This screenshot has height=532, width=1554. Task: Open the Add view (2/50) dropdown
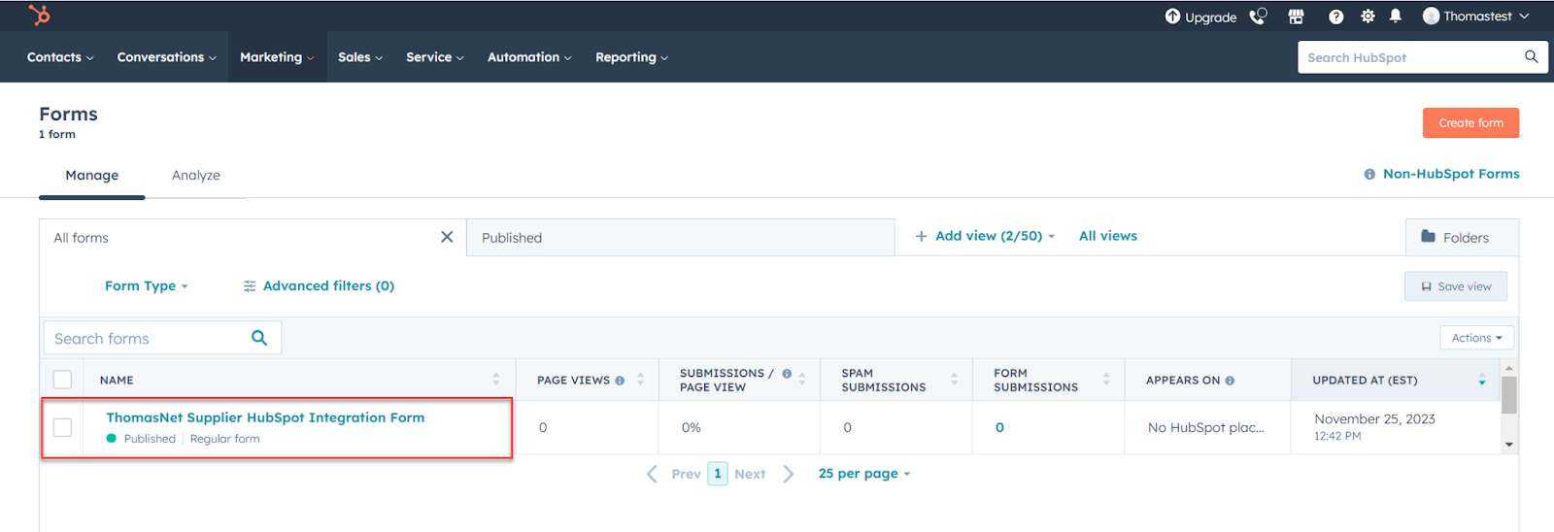pyautogui.click(x=985, y=236)
